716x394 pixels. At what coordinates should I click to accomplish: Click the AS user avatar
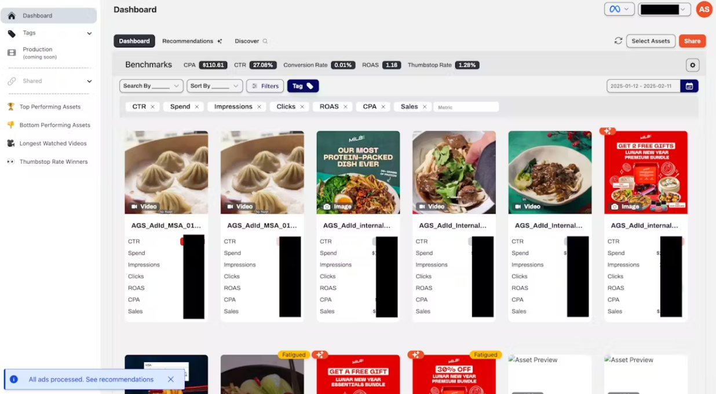[704, 9]
